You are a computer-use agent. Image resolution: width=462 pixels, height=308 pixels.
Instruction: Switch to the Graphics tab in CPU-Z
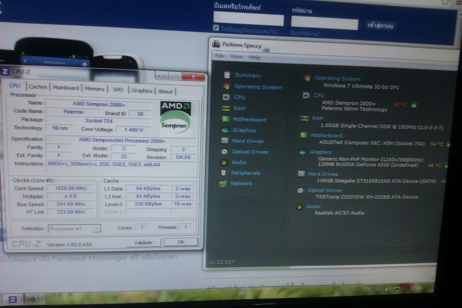142,91
